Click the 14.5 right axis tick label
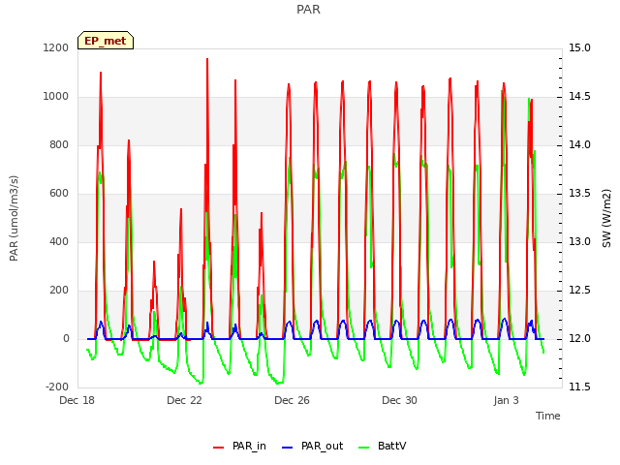This screenshot has height=465, width=620. click(x=579, y=97)
